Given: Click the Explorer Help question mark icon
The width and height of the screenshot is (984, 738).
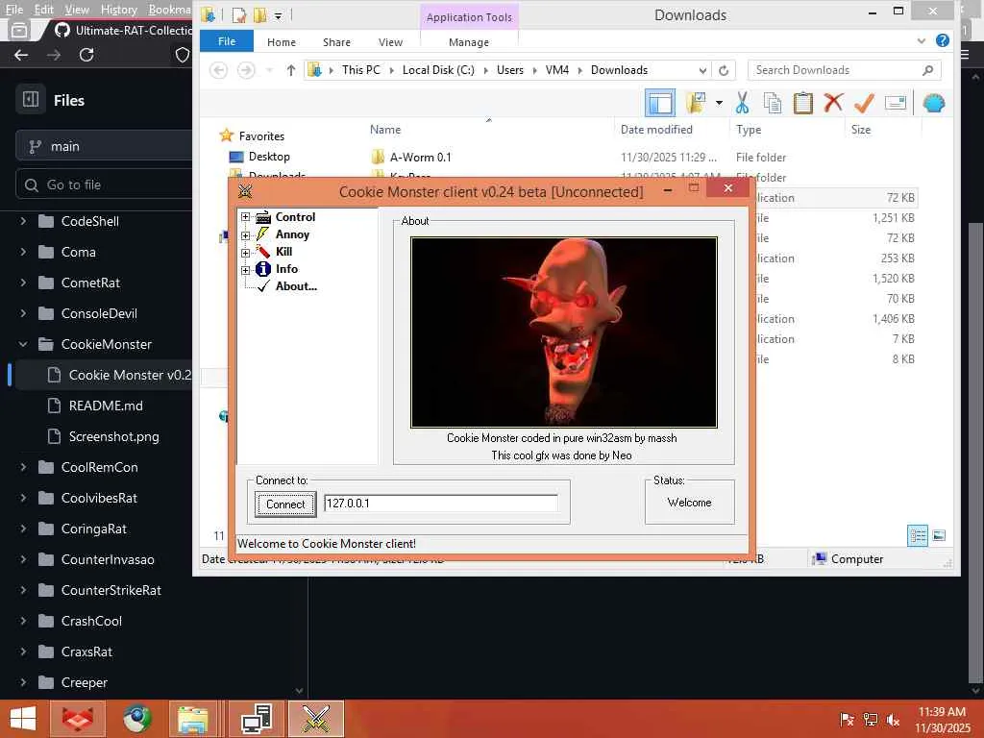Looking at the screenshot, I should 942,40.
